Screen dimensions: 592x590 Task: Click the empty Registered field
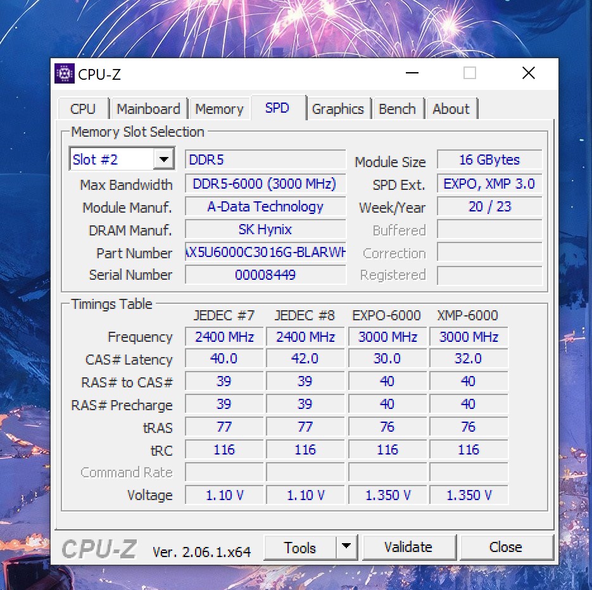[489, 275]
